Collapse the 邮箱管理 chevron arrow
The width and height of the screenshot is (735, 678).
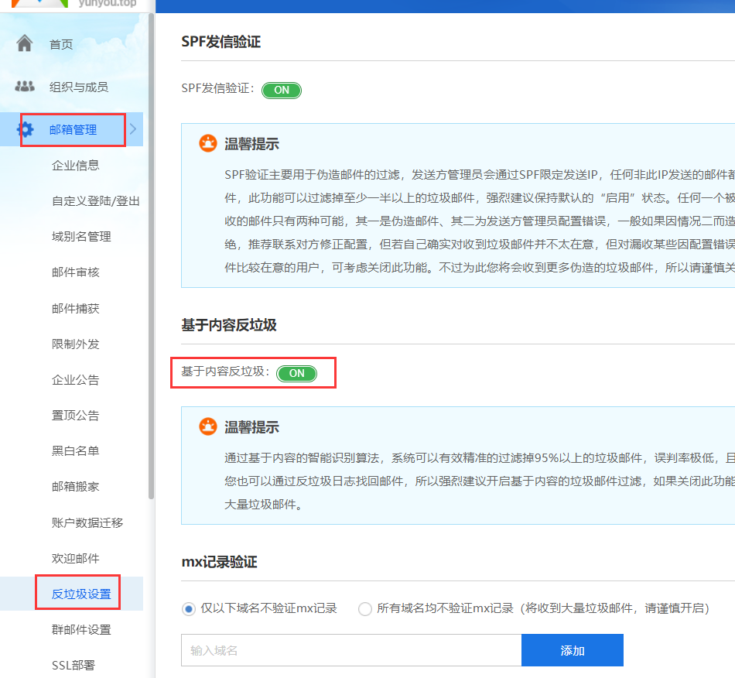[x=133, y=129]
